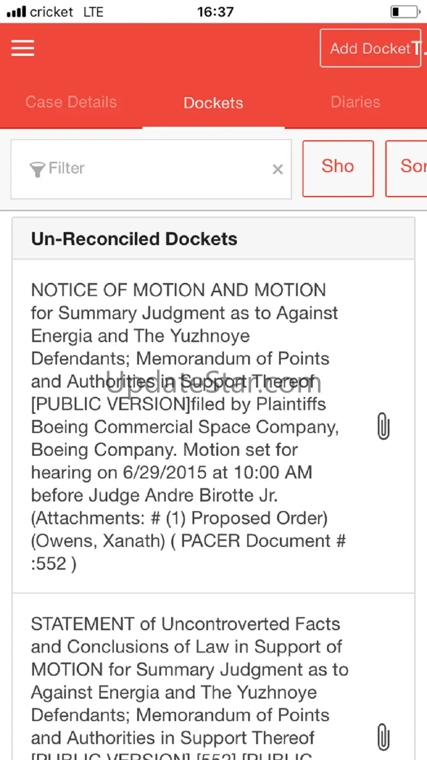Switch to the Case Details tab
The width and height of the screenshot is (427, 760).
pyautogui.click(x=71, y=102)
